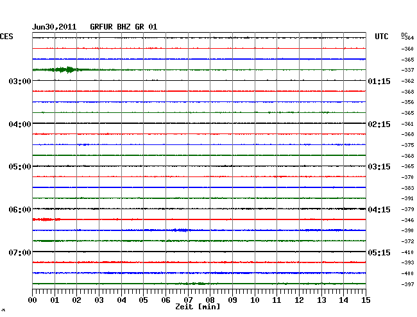Click the x-axis minute label 08
The height and width of the screenshot is (317, 417).
click(210, 300)
